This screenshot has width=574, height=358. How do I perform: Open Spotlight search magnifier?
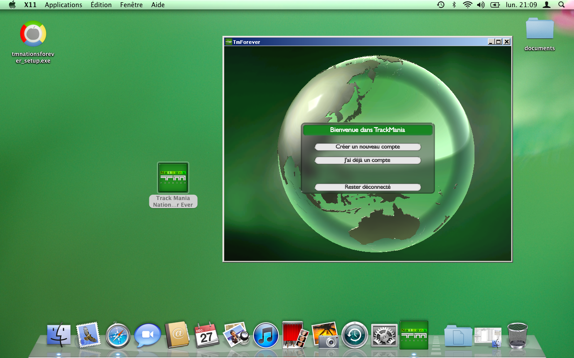(x=561, y=5)
